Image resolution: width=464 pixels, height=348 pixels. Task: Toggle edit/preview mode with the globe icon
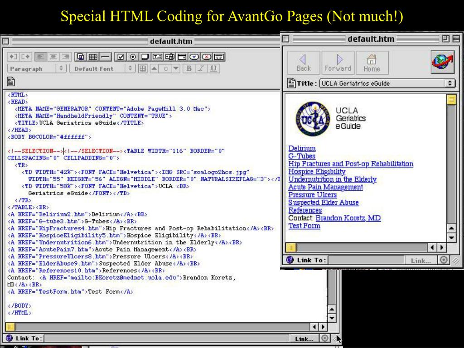[442, 62]
